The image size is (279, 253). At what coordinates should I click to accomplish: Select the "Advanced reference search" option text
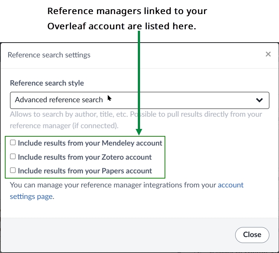[59, 100]
